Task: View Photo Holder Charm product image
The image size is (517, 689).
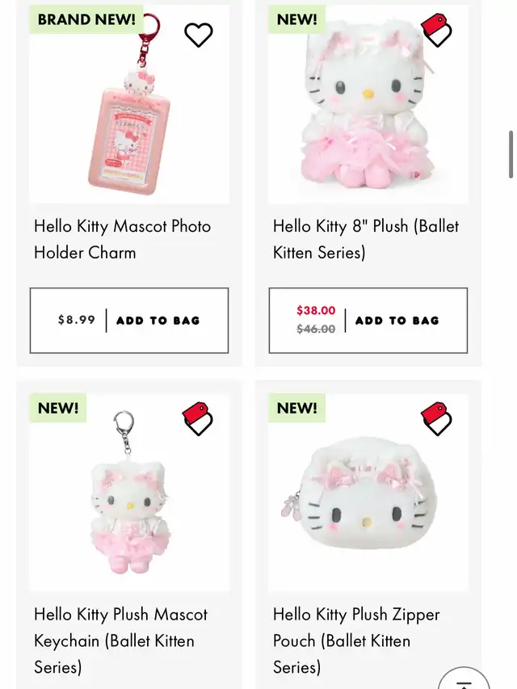Action: (x=129, y=104)
